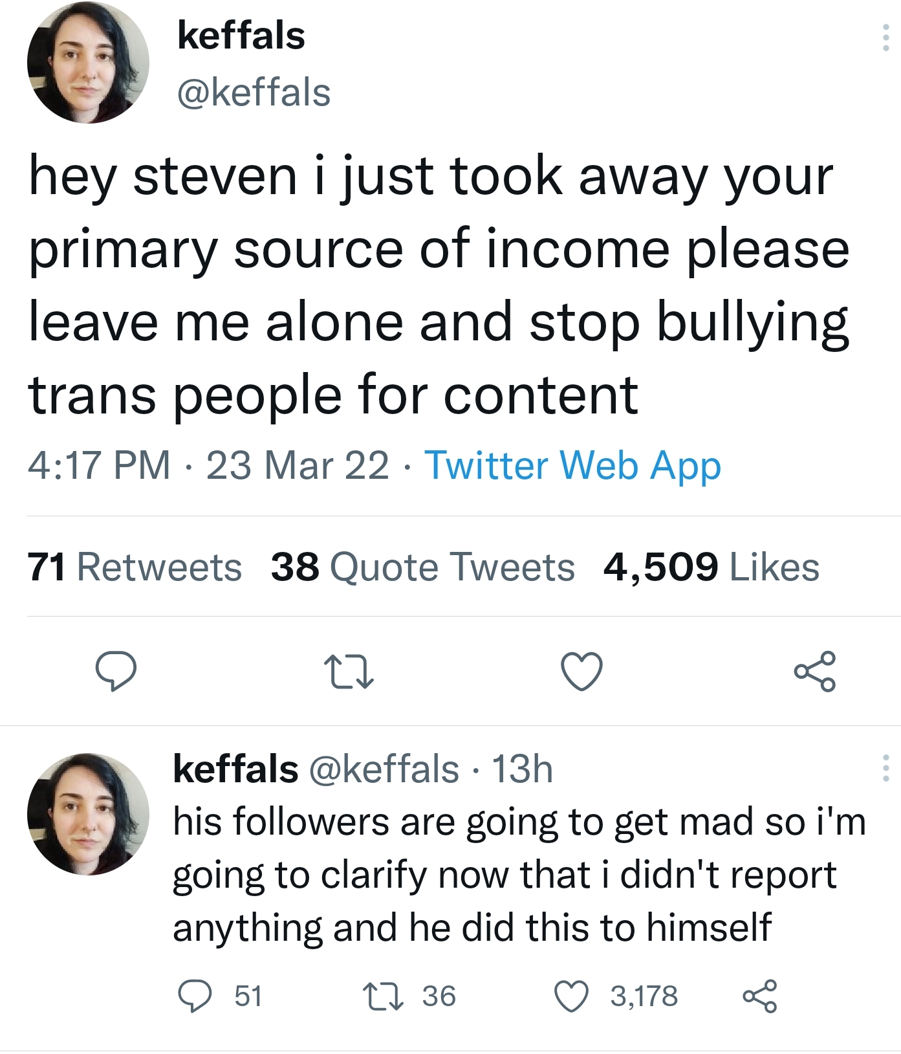Open the 4:17 PM timestamp of tweet
Viewport: 901px width, 1054px height.
[x=99, y=465]
